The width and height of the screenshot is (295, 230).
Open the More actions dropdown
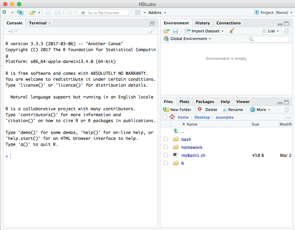[260, 110]
